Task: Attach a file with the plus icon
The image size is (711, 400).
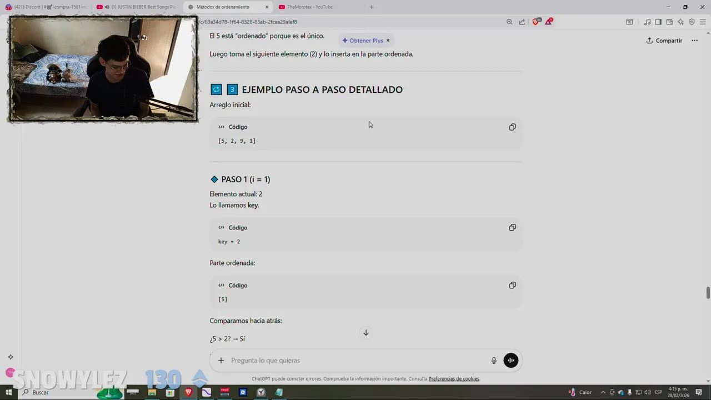Action: click(x=221, y=361)
